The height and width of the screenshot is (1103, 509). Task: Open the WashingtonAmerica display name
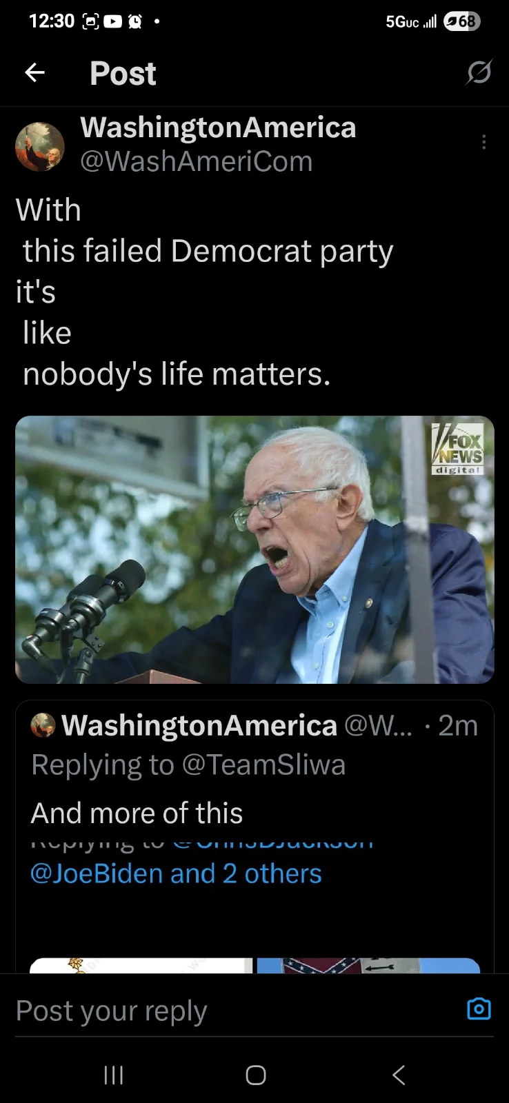218,128
